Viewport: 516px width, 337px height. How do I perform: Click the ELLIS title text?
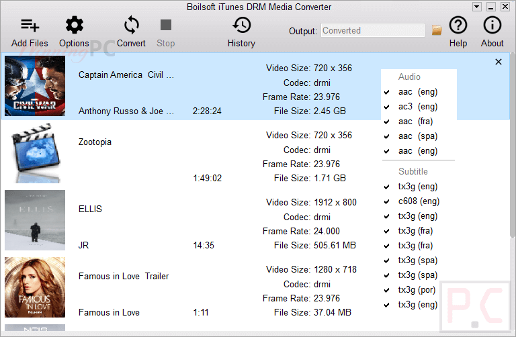tap(90, 209)
